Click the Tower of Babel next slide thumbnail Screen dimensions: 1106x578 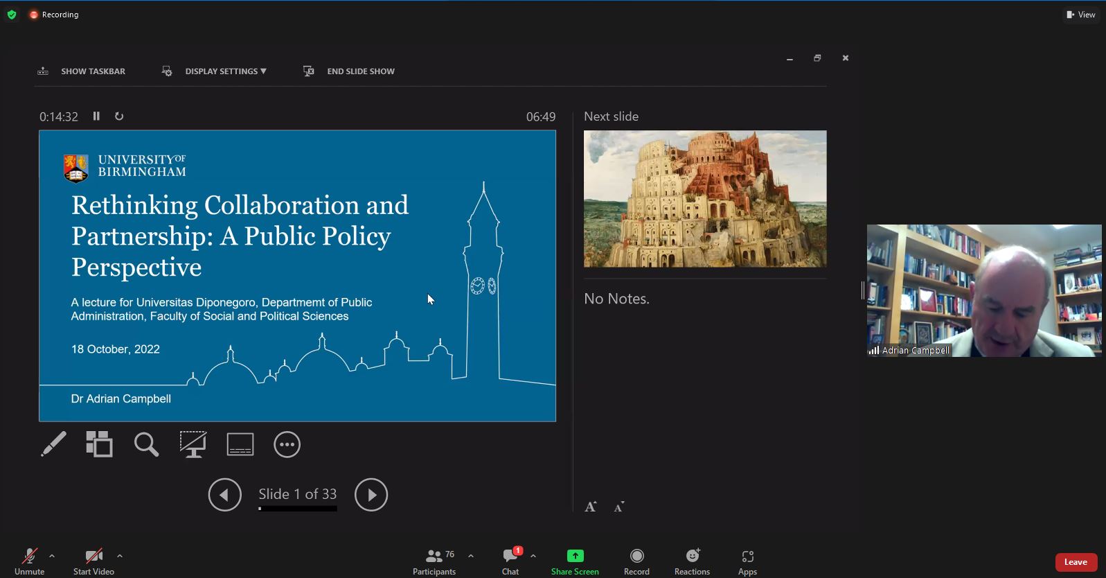[704, 199]
